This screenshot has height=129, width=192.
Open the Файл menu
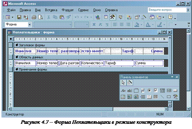(x=11, y=10)
